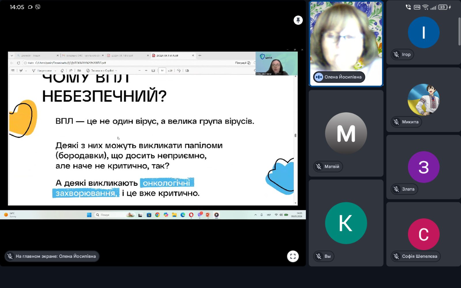Refresh the page in shared browser

(x=18, y=63)
